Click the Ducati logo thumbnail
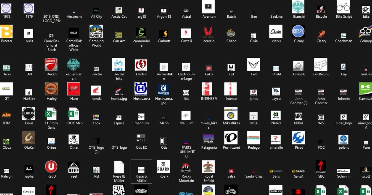 pos(51,65)
